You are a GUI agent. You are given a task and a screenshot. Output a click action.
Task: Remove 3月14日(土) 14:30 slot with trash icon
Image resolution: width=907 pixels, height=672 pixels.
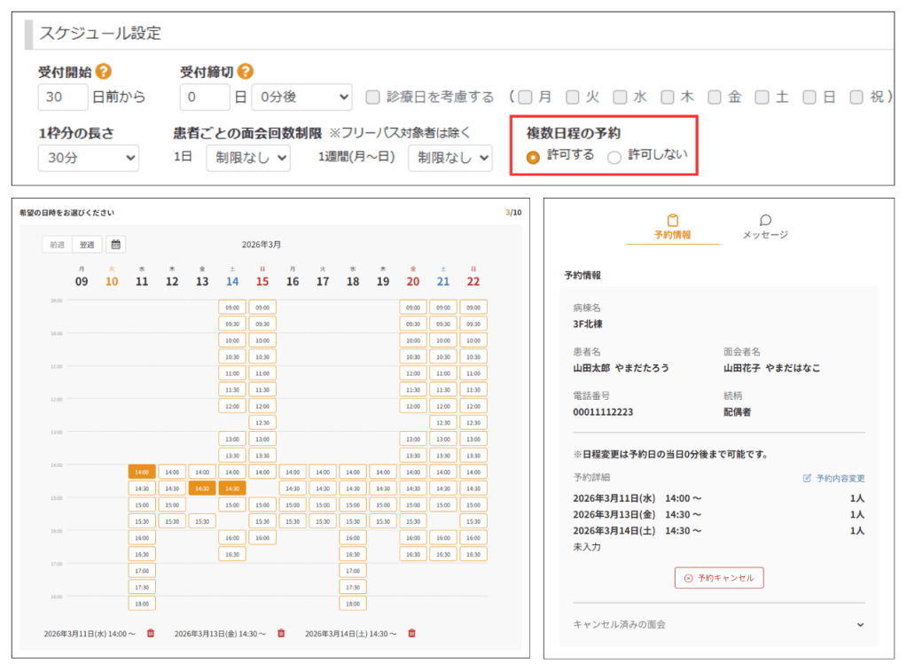(411, 633)
